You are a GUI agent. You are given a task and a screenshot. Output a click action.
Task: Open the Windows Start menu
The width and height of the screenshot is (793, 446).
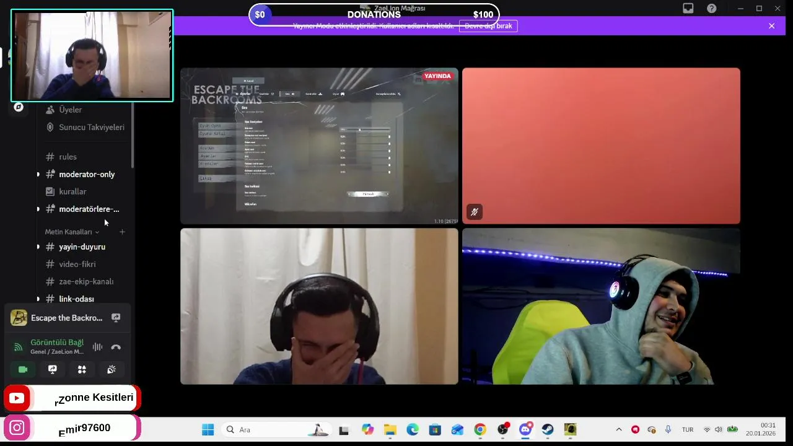pos(208,429)
